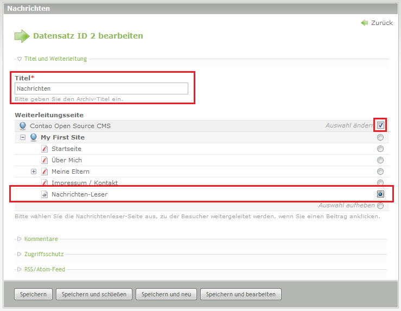Screen dimensions: 401x311
Task: Open the RSS/Atom-Feed section
Action: [46, 269]
